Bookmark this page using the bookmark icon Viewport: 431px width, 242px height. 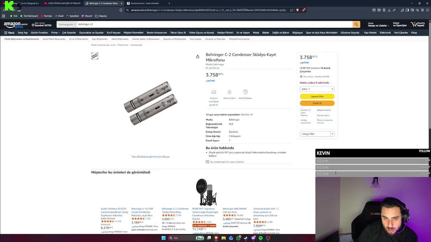click(121, 10)
